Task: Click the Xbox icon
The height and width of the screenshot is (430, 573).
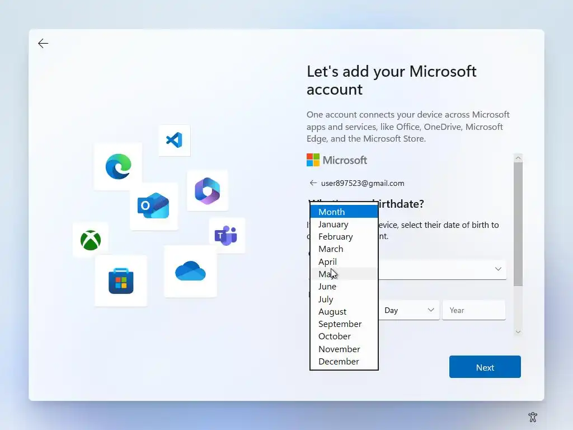Action: pyautogui.click(x=91, y=240)
